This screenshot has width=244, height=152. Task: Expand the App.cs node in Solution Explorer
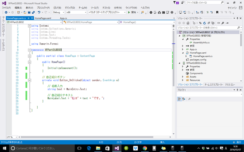click(x=183, y=49)
